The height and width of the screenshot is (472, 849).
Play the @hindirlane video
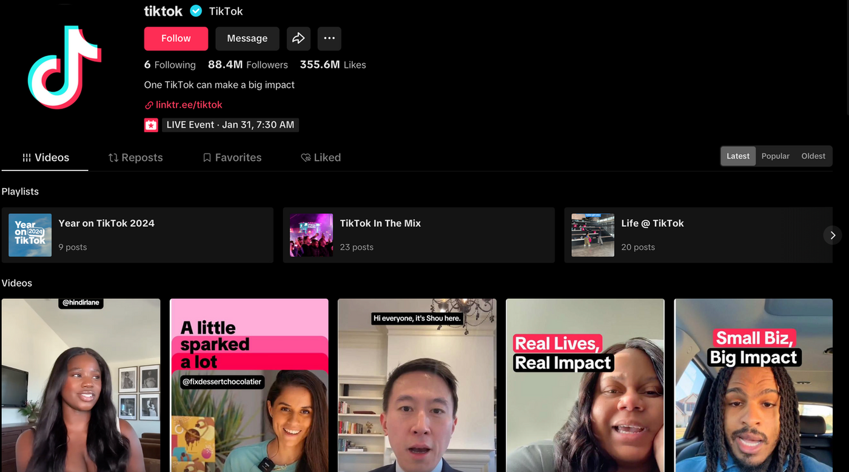pos(81,385)
